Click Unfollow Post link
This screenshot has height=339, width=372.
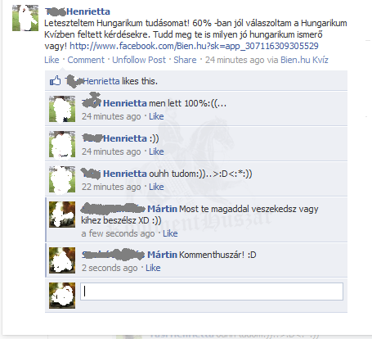[139, 60]
